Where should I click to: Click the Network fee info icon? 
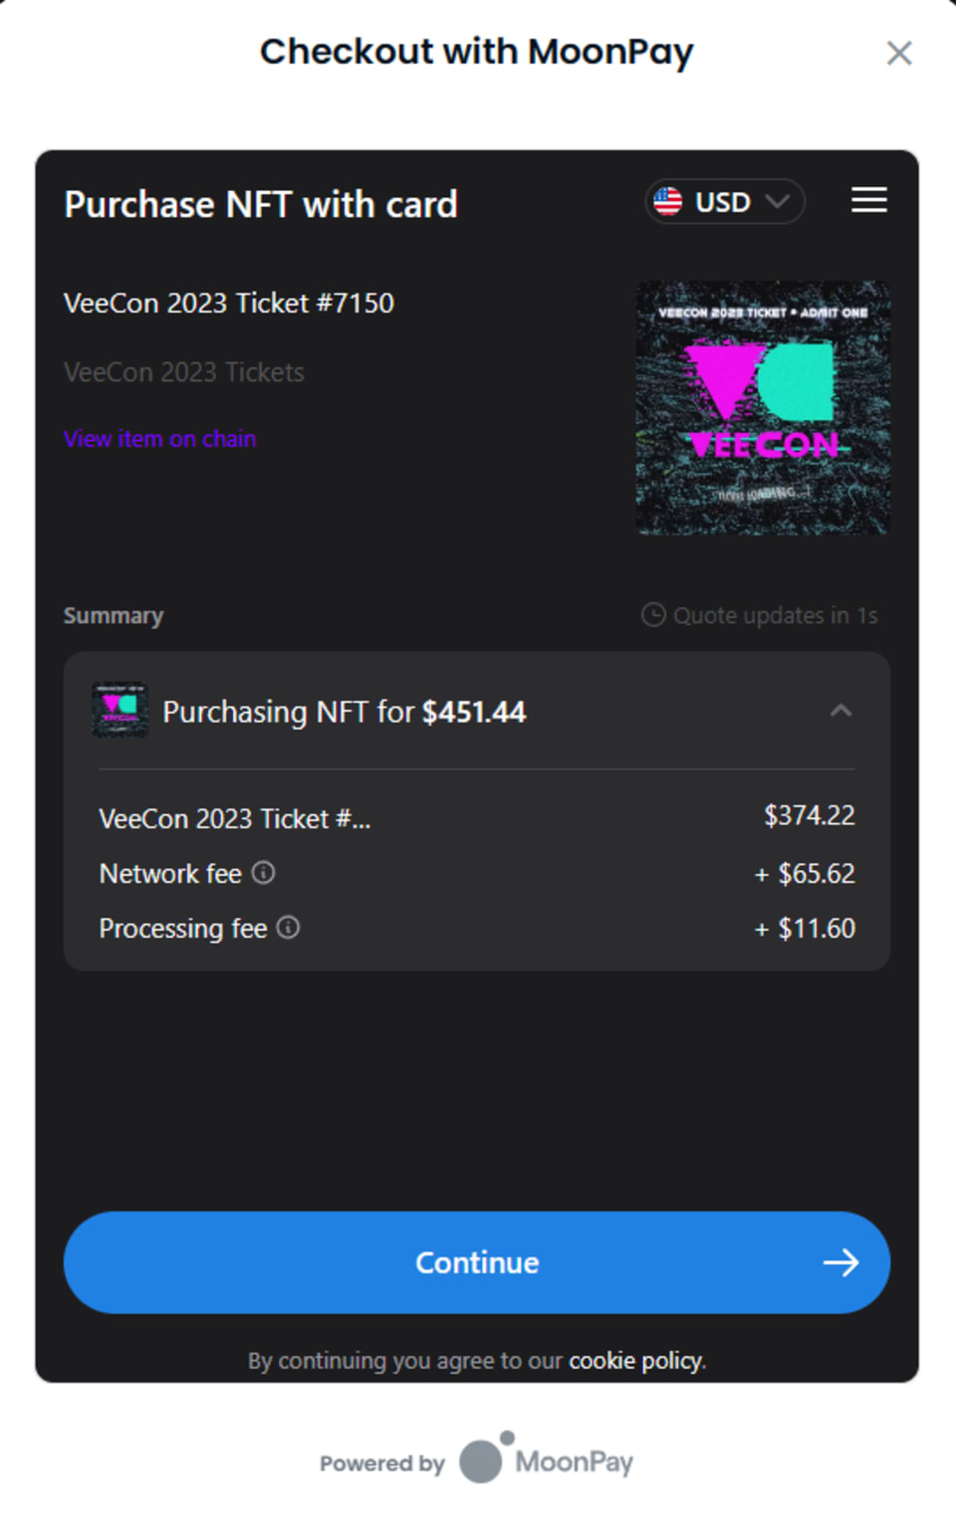coord(263,873)
